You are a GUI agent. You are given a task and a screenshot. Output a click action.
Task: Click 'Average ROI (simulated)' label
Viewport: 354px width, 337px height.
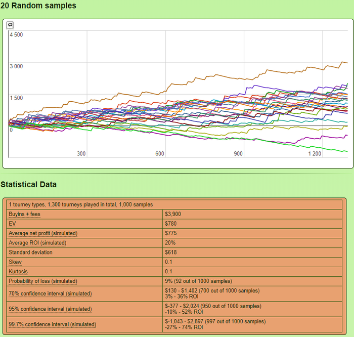pos(37,243)
